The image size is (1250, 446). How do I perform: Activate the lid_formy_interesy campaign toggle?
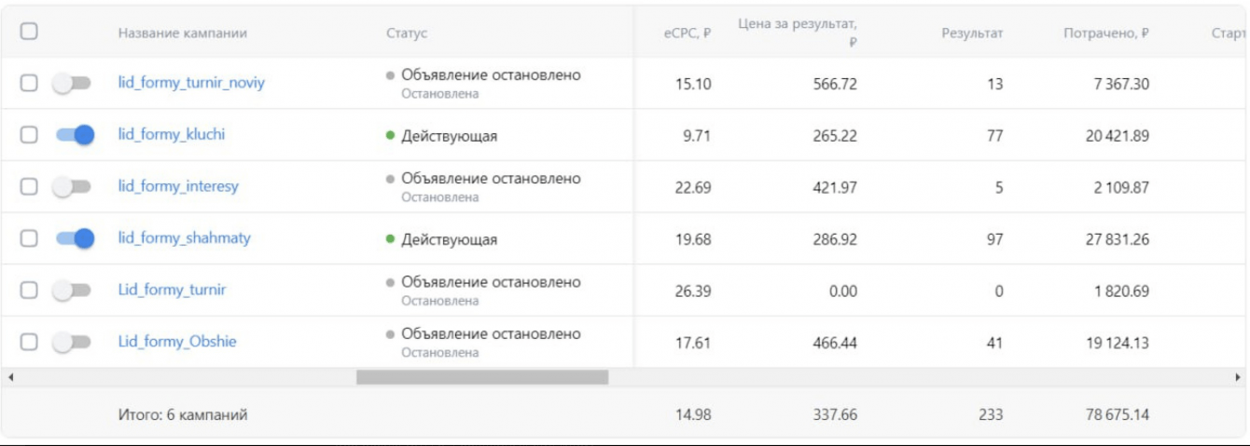pos(72,186)
